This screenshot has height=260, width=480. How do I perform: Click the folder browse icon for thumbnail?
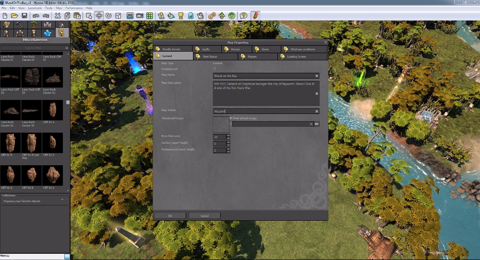[317, 124]
